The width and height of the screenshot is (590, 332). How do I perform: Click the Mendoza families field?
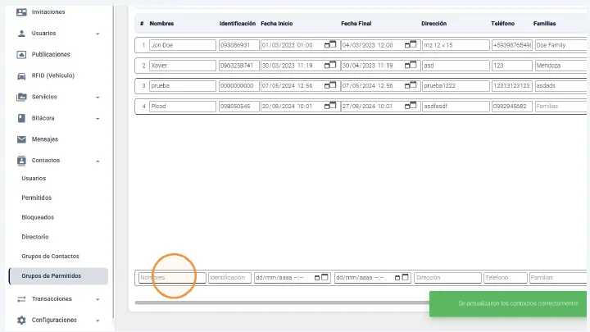[560, 65]
